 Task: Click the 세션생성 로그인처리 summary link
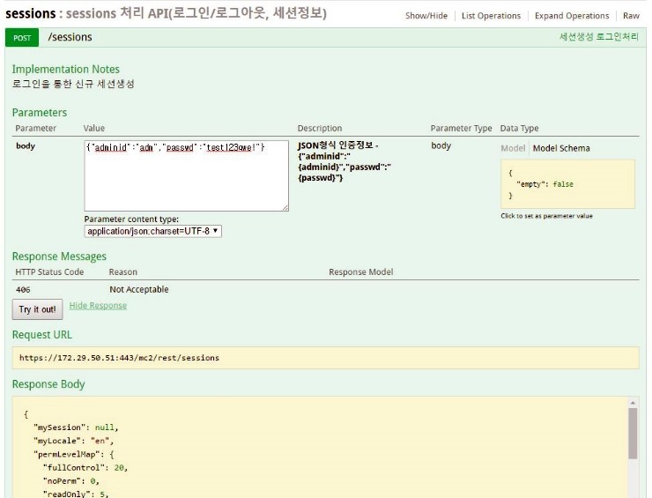tap(599, 38)
